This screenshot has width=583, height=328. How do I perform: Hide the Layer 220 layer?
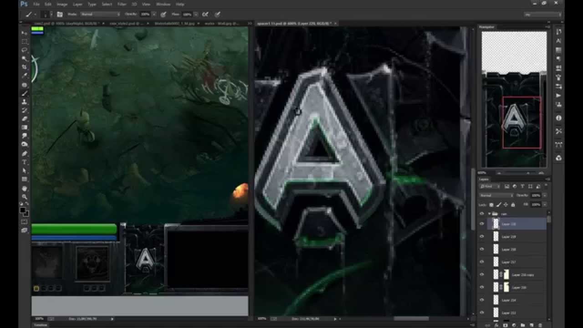tap(482, 224)
